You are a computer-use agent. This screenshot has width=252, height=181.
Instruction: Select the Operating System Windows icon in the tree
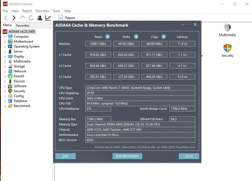click(x=10, y=46)
